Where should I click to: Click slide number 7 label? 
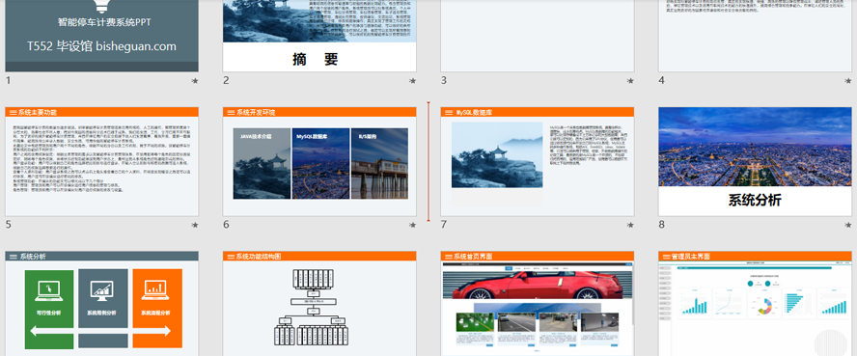coord(444,225)
